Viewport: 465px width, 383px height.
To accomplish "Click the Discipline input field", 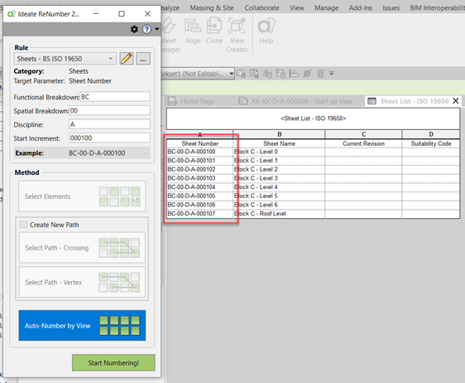I will click(109, 124).
